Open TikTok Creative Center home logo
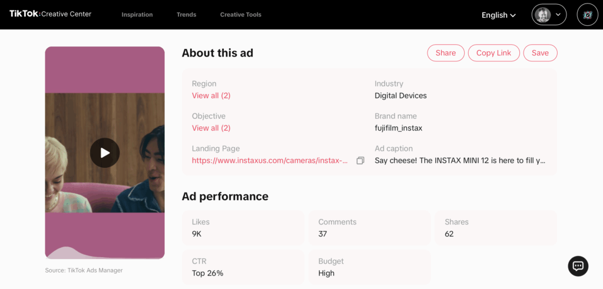This screenshot has width=603, height=289. point(51,14)
